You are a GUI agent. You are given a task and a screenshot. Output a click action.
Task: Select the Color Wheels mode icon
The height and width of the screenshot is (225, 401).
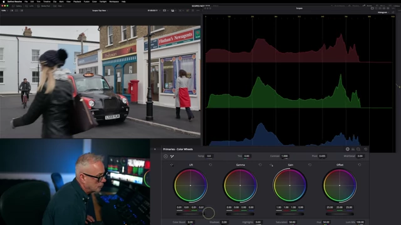348,149
